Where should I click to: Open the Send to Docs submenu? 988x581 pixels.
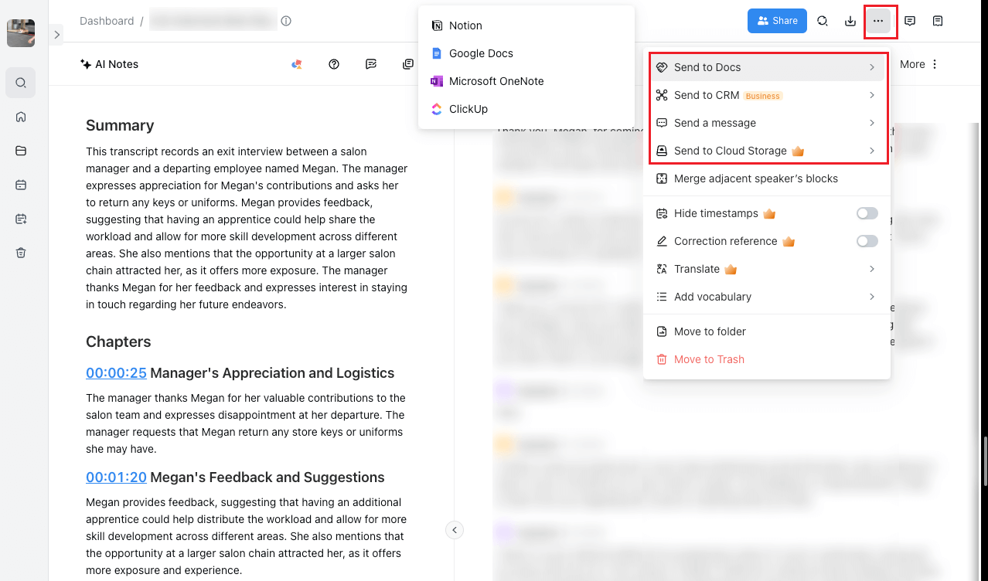pos(767,67)
